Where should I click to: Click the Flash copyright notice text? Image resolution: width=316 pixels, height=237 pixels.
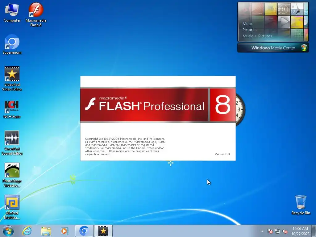125,147
